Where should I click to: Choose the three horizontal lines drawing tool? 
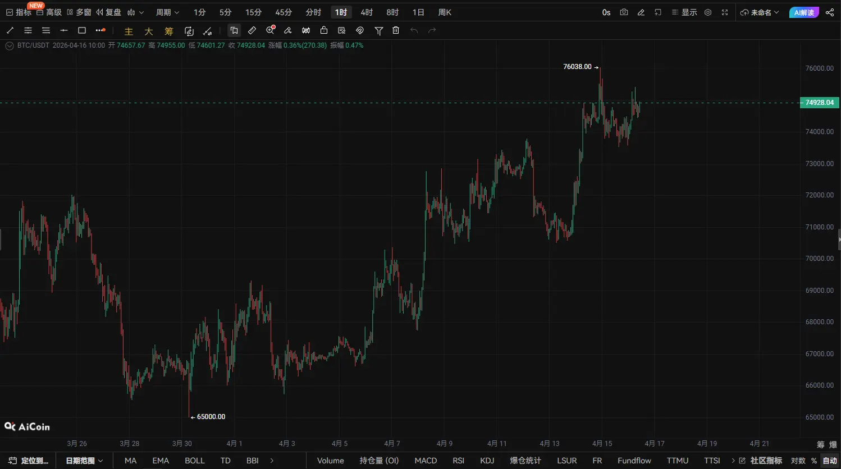coord(46,30)
